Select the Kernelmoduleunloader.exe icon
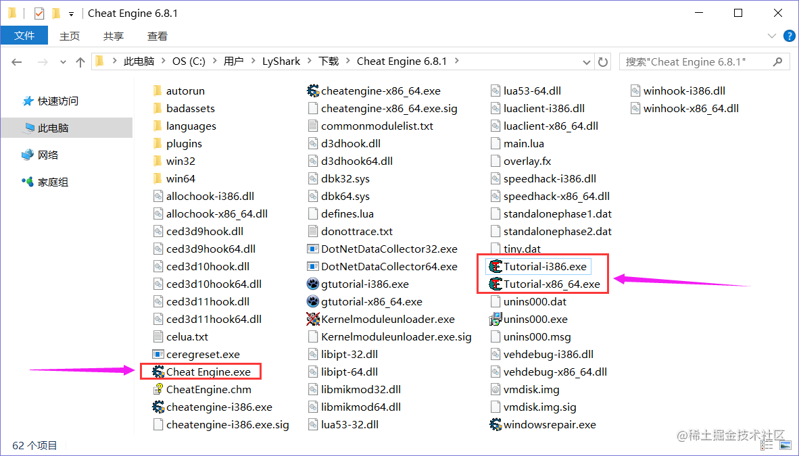This screenshot has width=799, height=456. (x=313, y=319)
